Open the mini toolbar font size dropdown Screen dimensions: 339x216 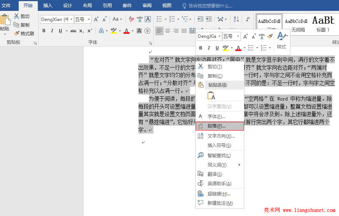tap(238, 36)
